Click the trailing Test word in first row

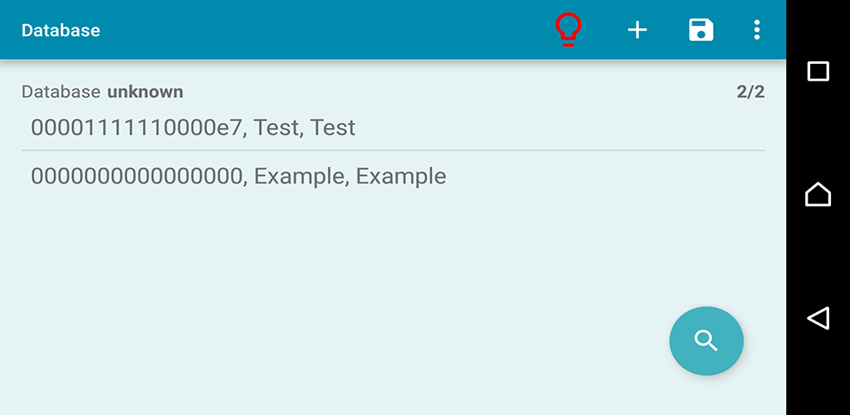click(332, 127)
